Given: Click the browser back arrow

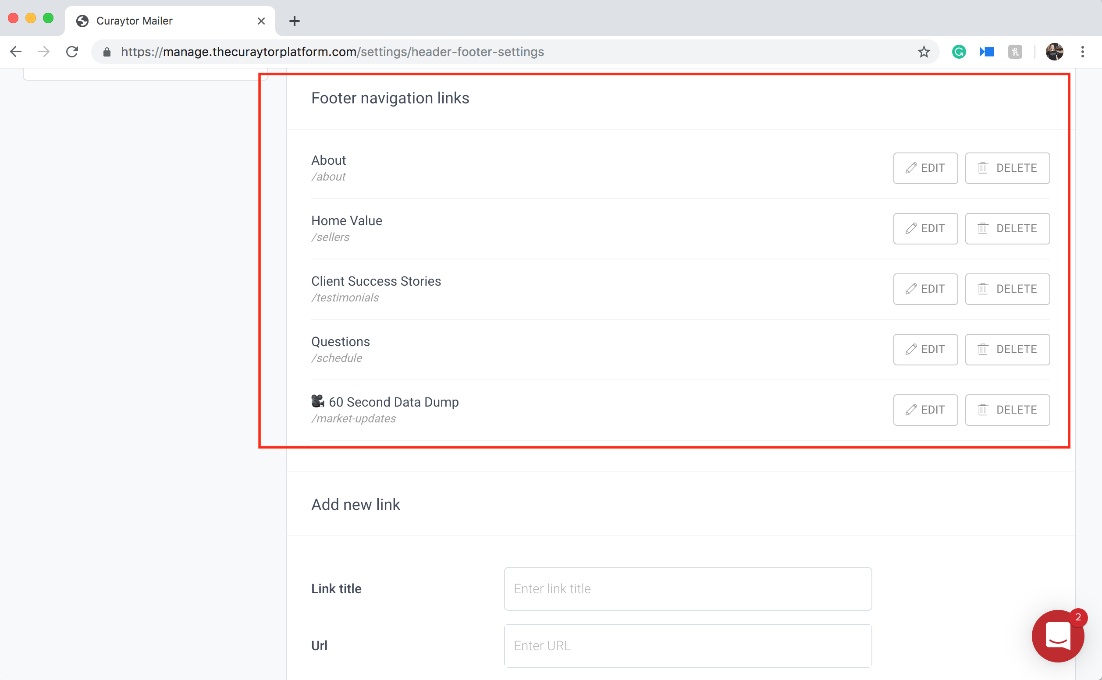Looking at the screenshot, I should 16,52.
